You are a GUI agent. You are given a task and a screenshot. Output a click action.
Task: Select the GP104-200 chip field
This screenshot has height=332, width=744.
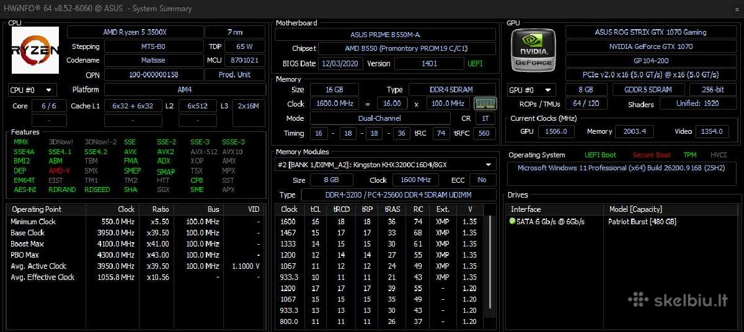[x=650, y=61]
